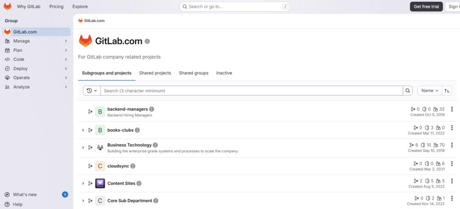Click the Get free trial button
Screen dimensions: 460x209
click(x=426, y=7)
